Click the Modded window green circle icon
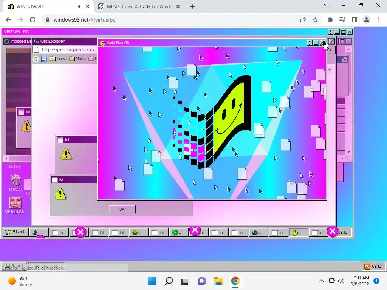This screenshot has height=290, width=387. 7,41
